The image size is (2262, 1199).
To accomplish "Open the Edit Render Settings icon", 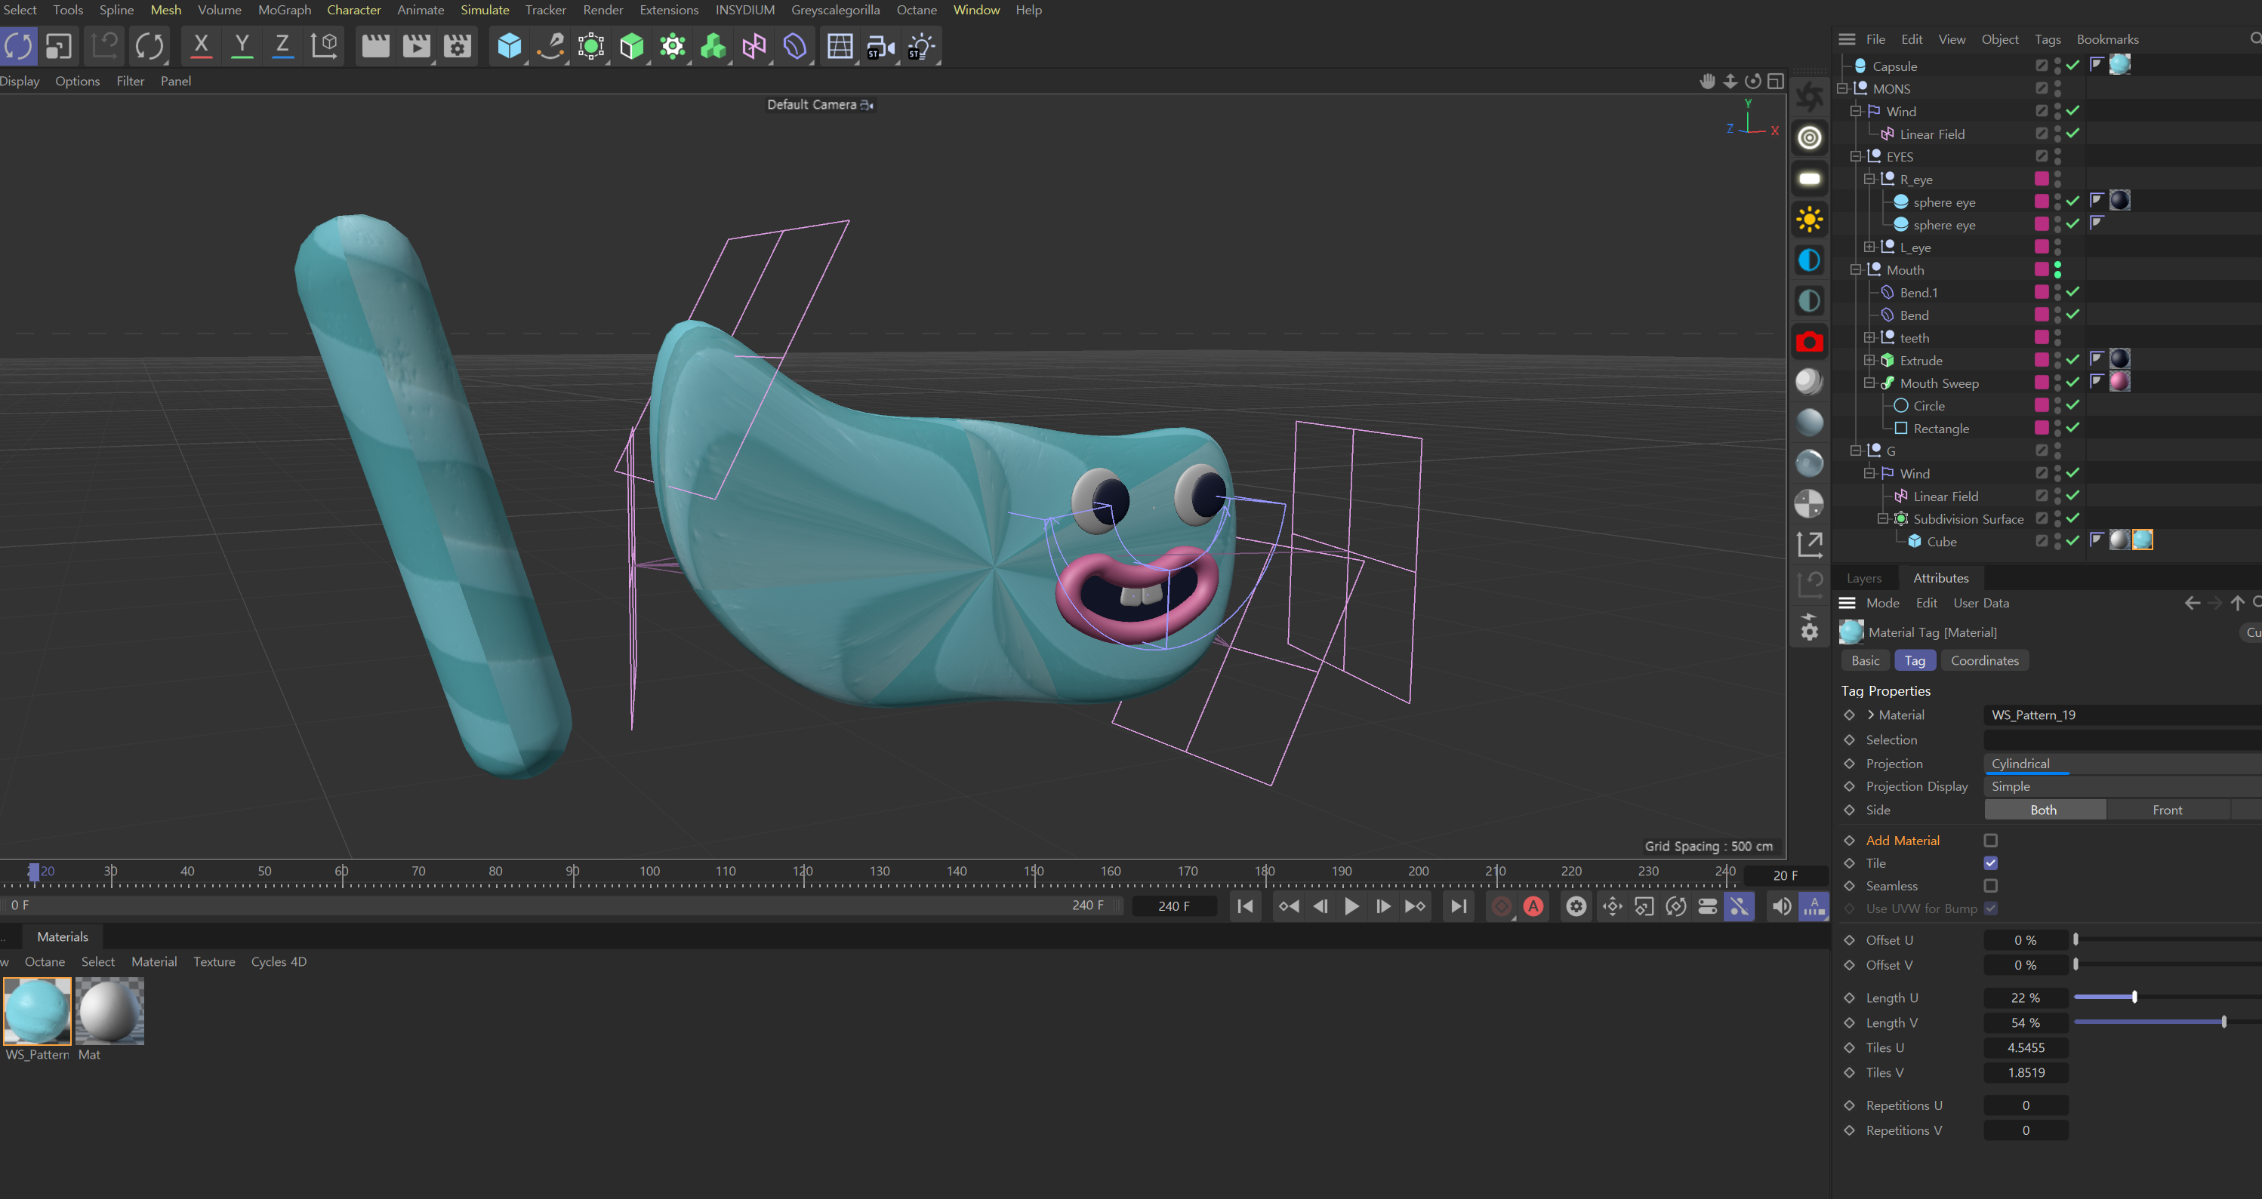I will point(458,45).
